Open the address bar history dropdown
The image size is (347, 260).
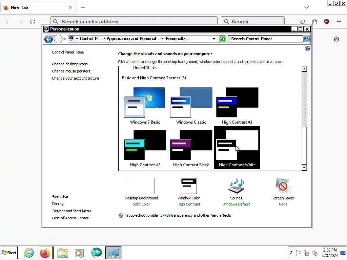214,39
